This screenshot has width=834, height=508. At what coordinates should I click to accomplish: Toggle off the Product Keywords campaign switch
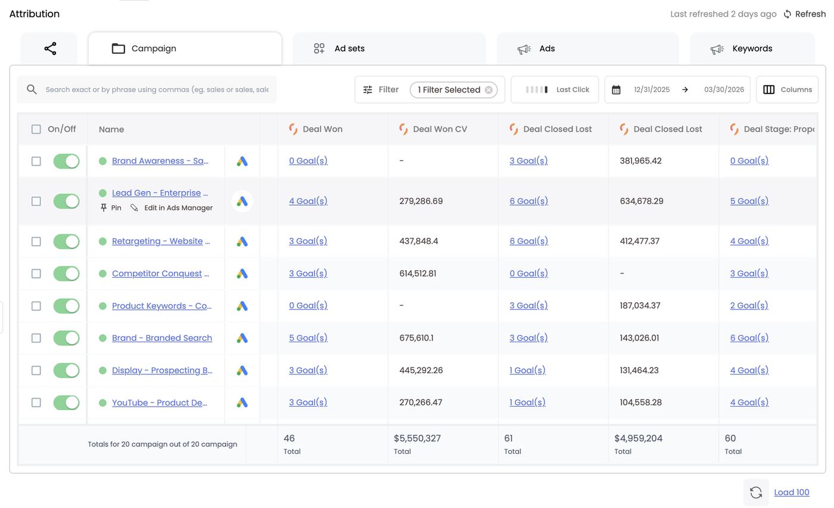[66, 306]
